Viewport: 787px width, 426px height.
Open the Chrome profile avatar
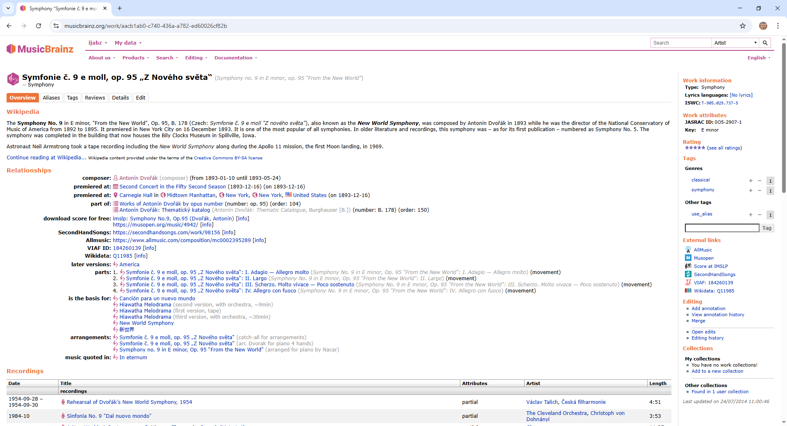(x=763, y=26)
